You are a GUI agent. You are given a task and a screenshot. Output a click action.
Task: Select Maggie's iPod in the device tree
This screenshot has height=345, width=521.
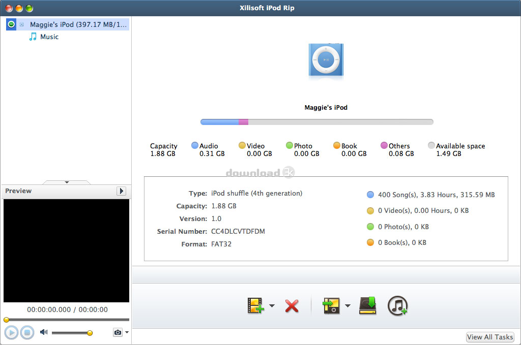pos(68,24)
